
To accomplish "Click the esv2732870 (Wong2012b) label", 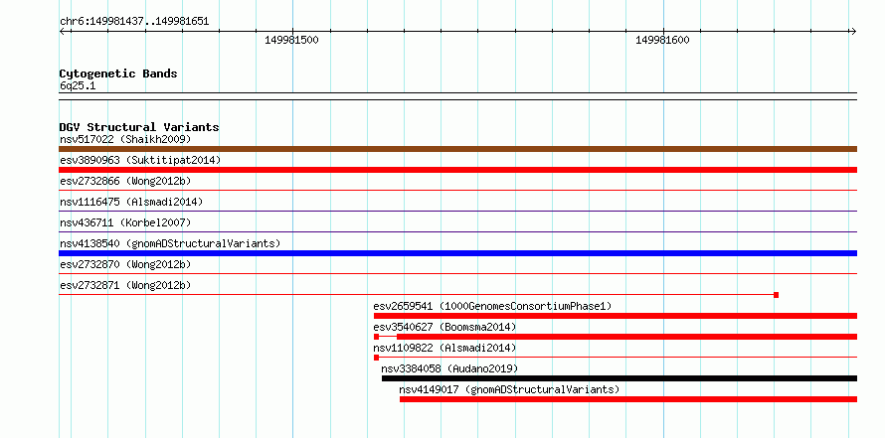I will [125, 264].
